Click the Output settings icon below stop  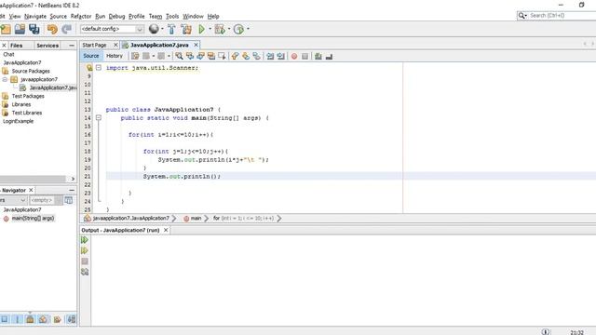click(x=85, y=272)
